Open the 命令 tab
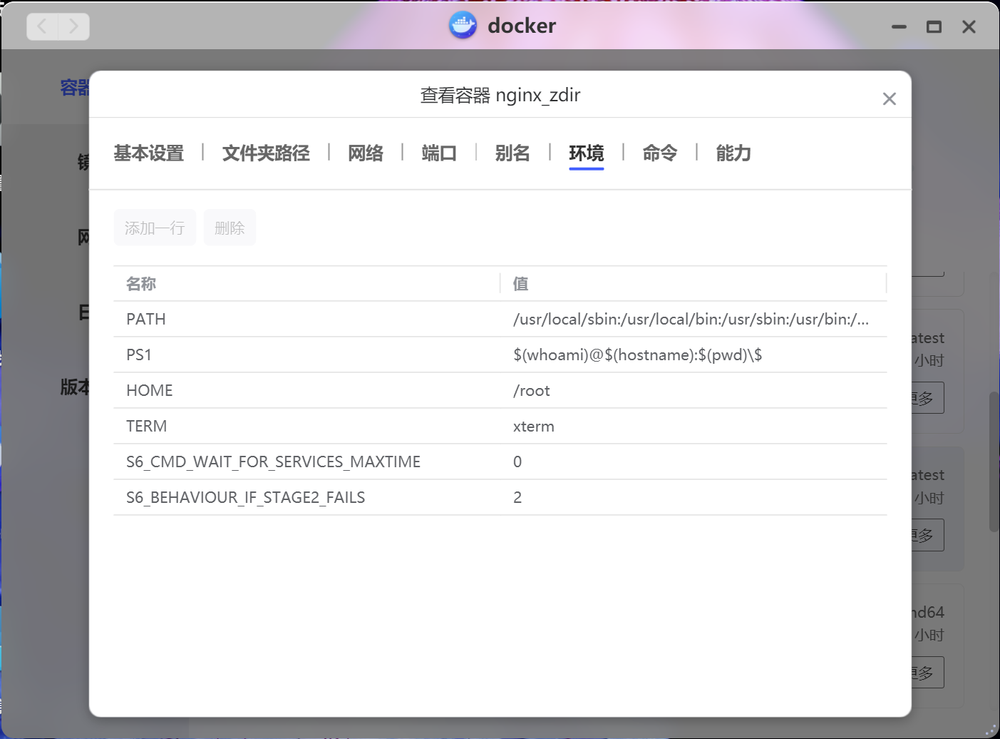1000x739 pixels. click(x=659, y=153)
